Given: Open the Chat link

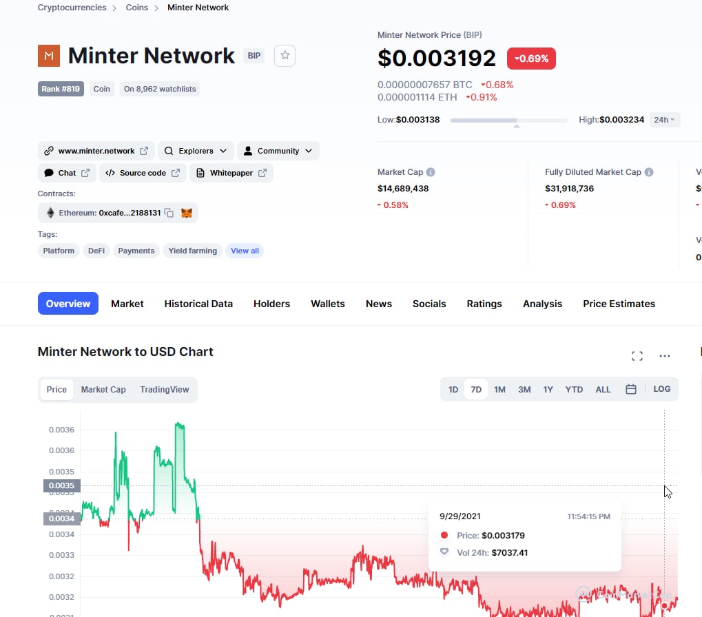Looking at the screenshot, I should tap(67, 173).
